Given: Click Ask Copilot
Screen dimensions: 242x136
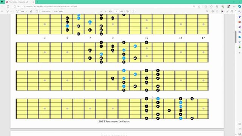Looking at the screenshot, I should [x=59, y=11].
